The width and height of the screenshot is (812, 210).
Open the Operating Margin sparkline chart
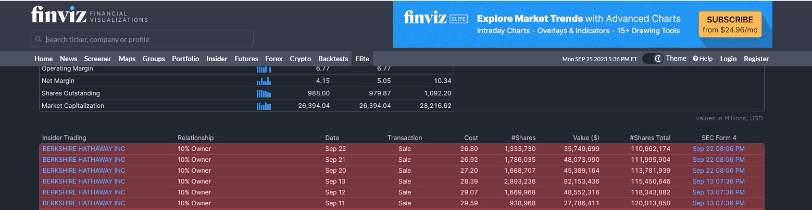coord(264,68)
